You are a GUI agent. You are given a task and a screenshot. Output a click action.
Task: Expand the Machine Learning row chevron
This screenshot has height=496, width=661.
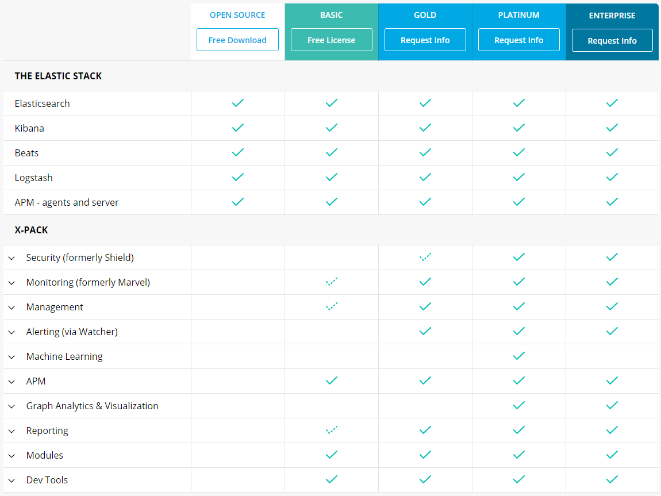pyautogui.click(x=11, y=357)
